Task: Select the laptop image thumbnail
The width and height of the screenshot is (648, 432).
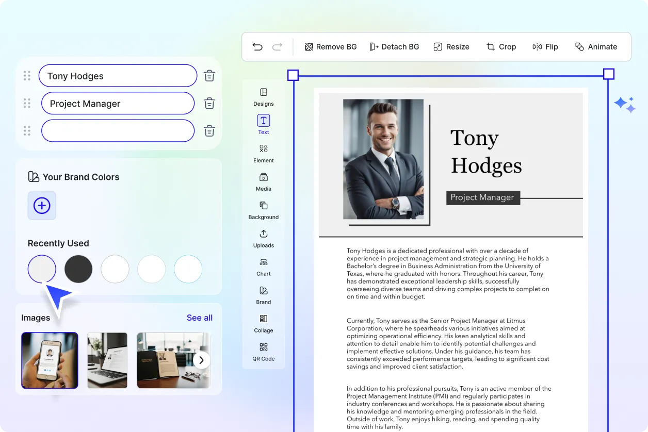Action: (x=107, y=360)
